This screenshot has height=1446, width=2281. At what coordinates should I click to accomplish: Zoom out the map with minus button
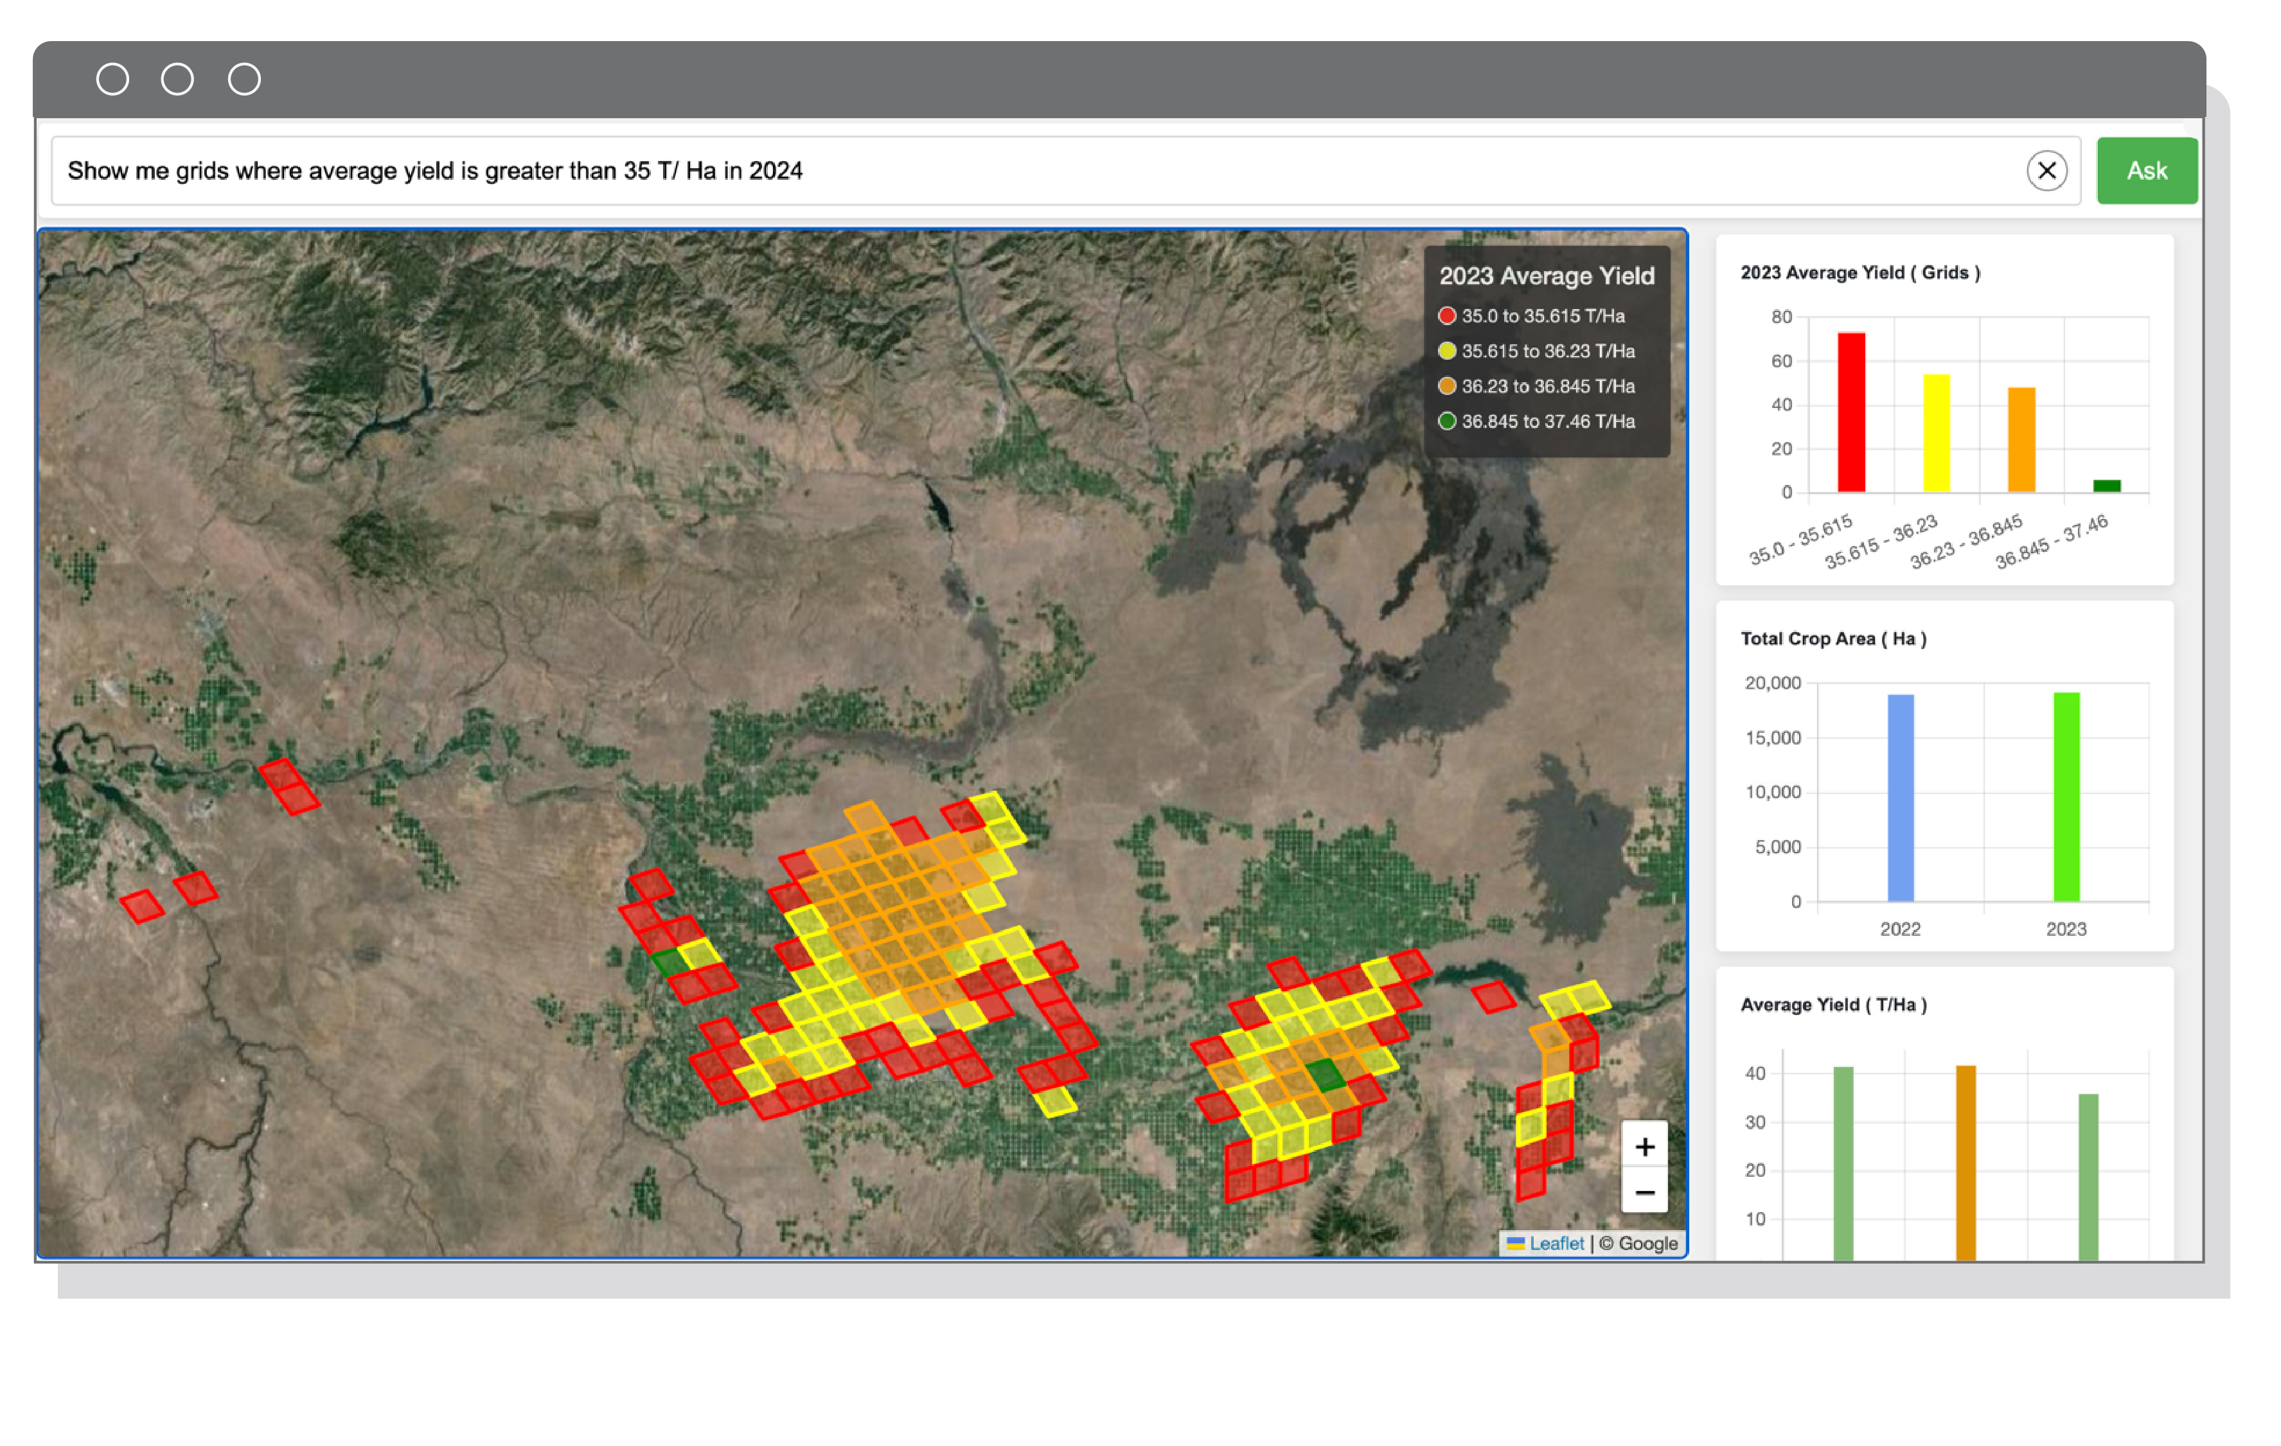1644,1192
